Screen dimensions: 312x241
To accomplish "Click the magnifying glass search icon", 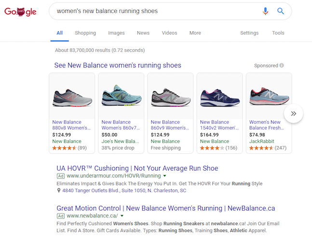I will [x=281, y=11].
